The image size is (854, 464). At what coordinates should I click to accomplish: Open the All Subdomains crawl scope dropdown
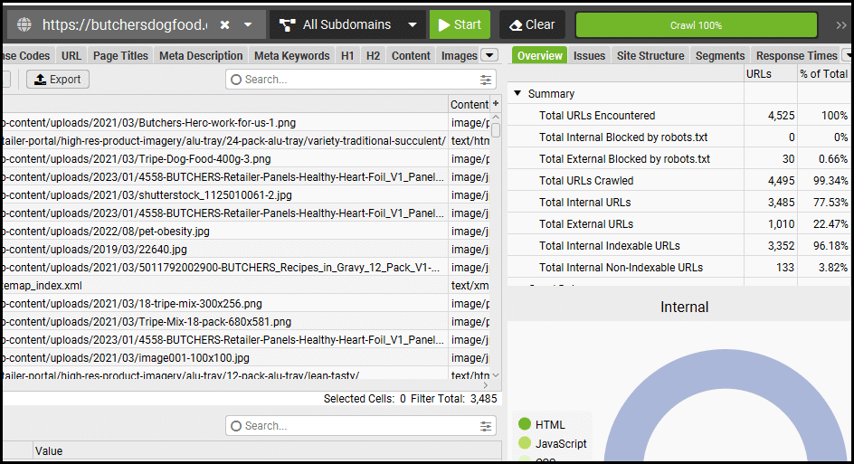[x=347, y=24]
